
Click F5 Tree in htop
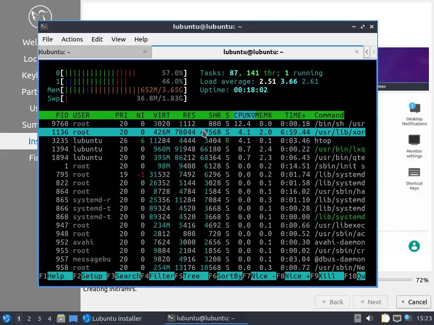click(192, 276)
